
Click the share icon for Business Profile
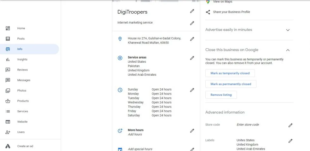(x=208, y=12)
